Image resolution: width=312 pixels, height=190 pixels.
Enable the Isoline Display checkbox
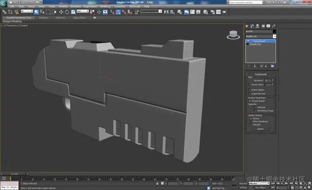click(250, 90)
